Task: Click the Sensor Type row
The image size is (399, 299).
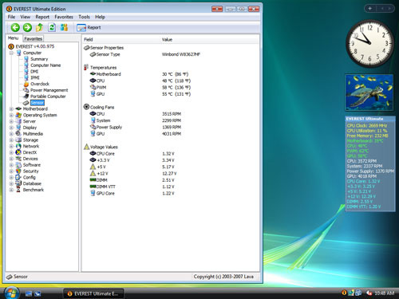Action: (x=170, y=54)
